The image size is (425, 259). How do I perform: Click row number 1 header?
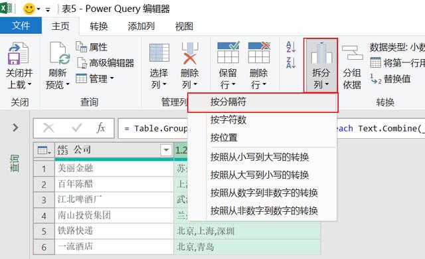[x=44, y=169]
